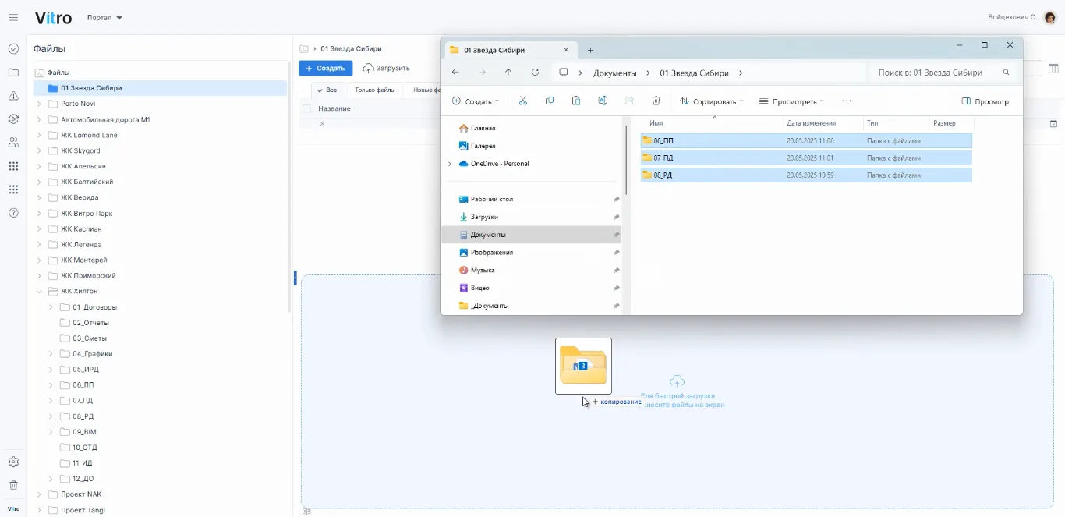This screenshot has height=517, width=1065.
Task: Expand the 01_Договоры subfolder
Action: click(51, 307)
